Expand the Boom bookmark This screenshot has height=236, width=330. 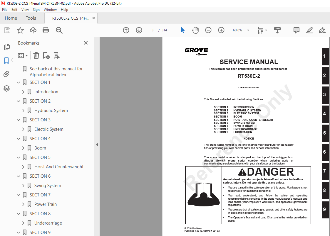coord(23,148)
